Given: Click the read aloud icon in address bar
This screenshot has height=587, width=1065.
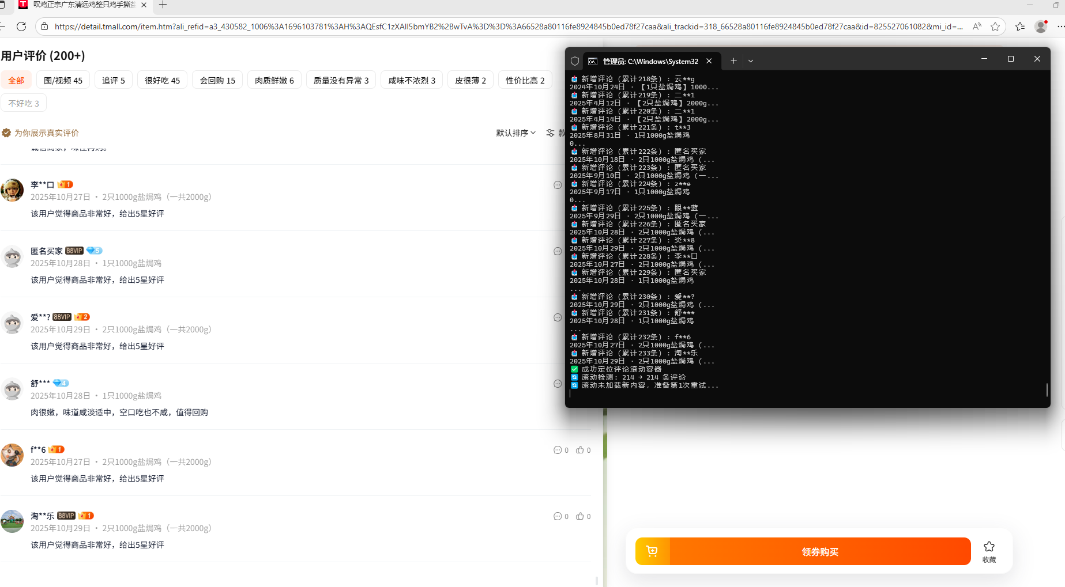Looking at the screenshot, I should coord(977,26).
